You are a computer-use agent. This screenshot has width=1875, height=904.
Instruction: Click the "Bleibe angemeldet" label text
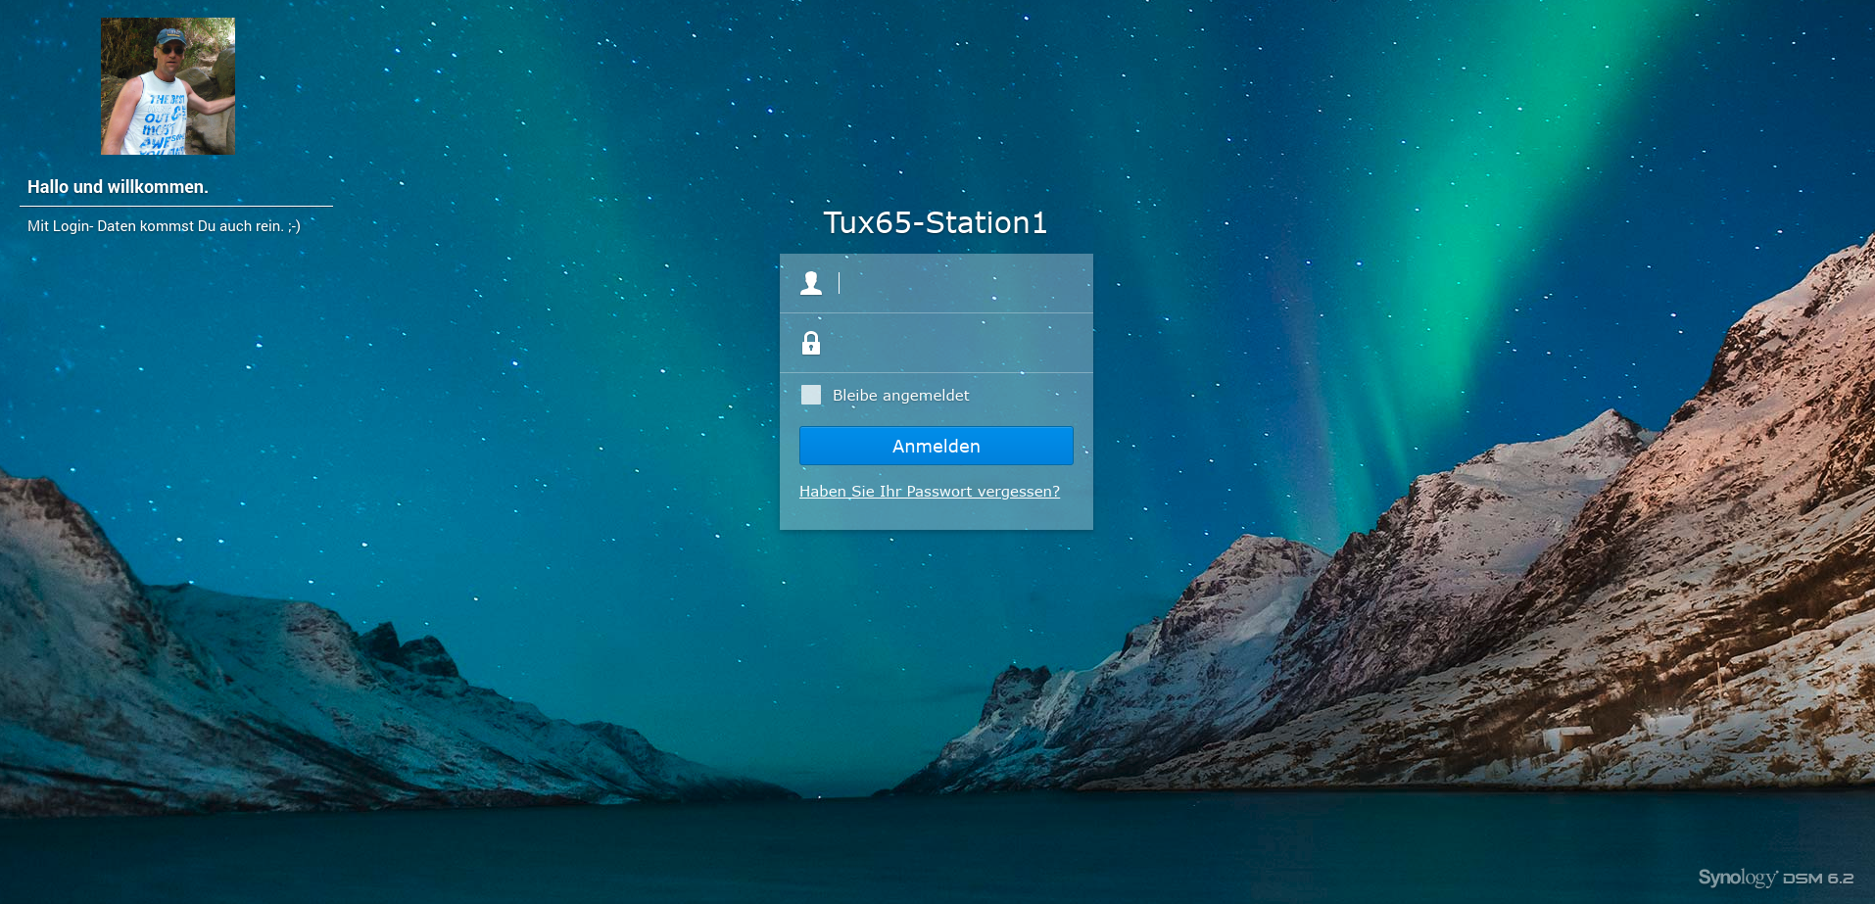point(900,396)
